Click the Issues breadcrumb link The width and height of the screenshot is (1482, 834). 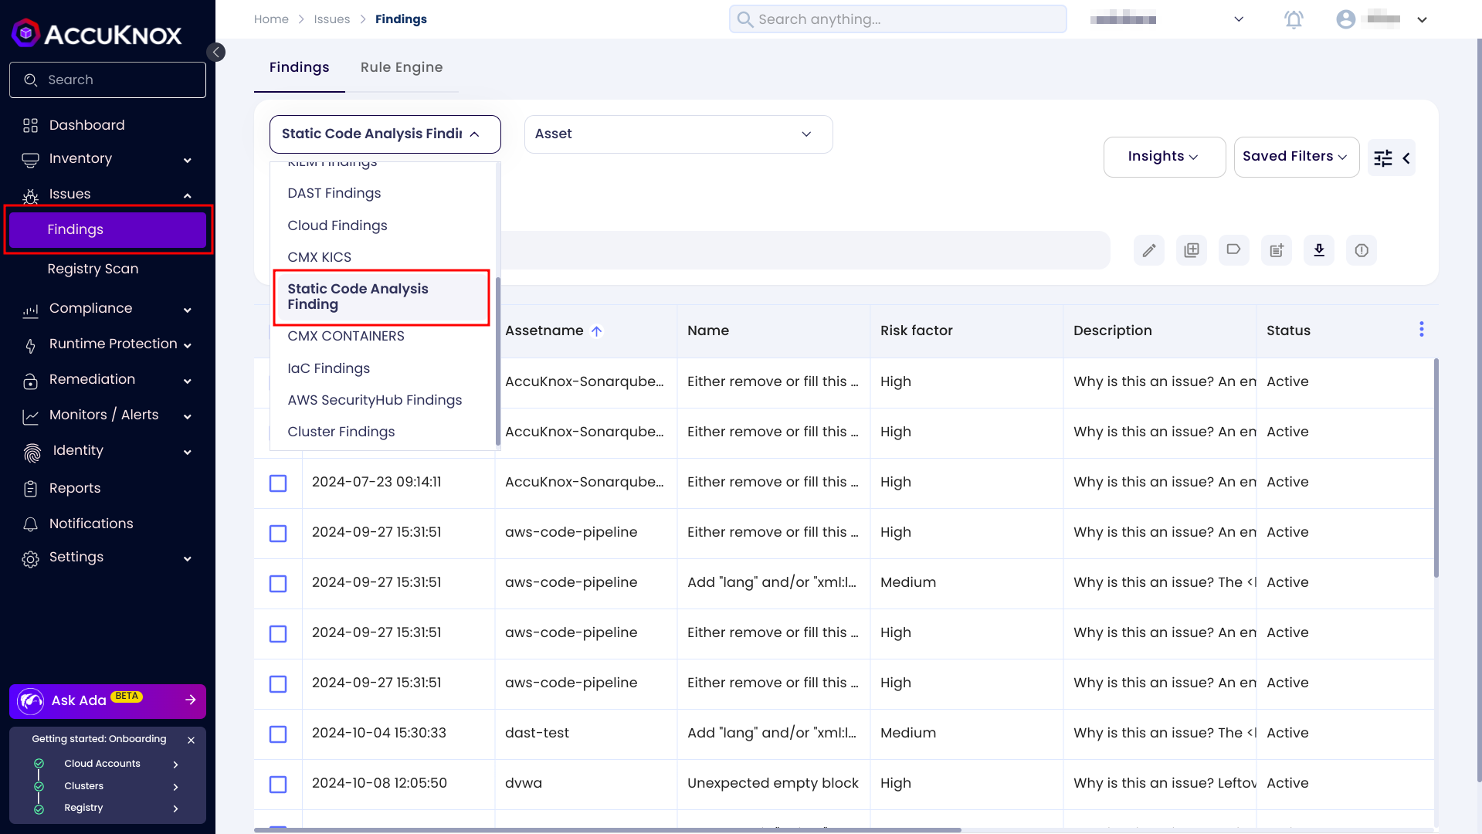[x=332, y=19]
